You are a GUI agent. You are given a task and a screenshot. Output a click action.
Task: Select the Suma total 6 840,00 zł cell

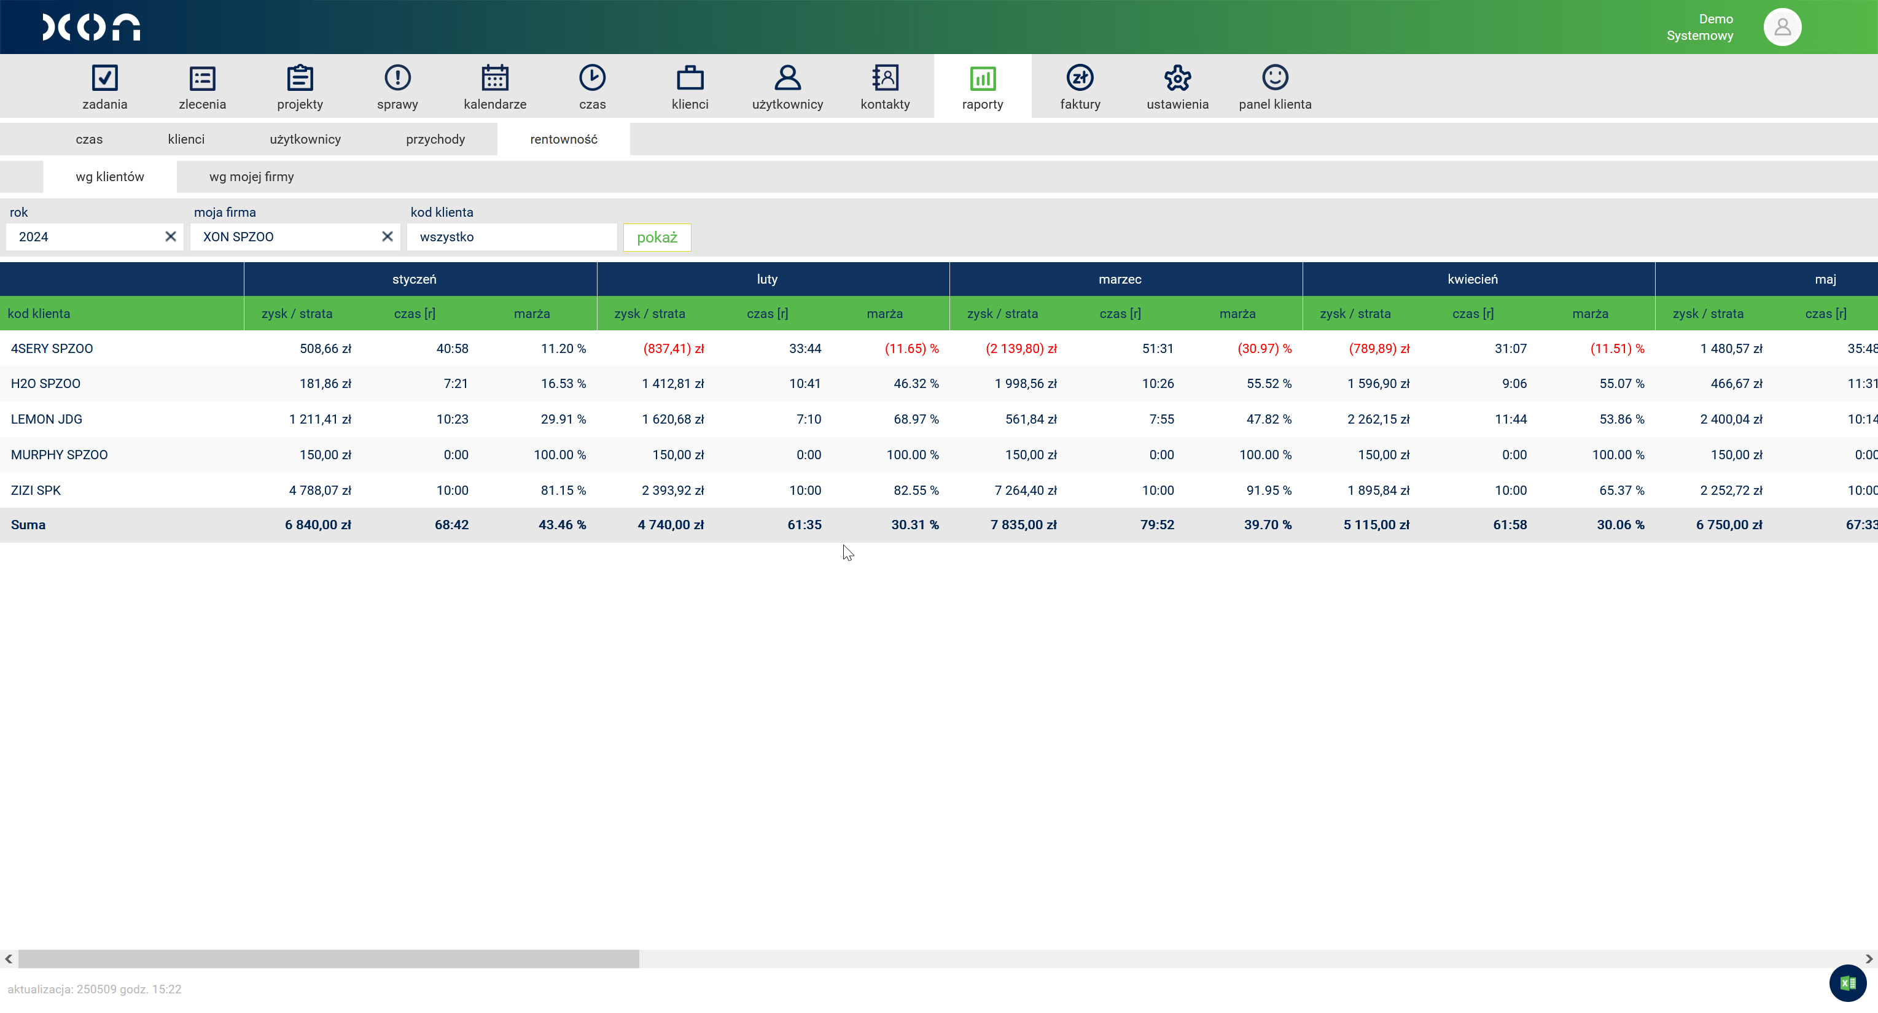[x=318, y=525]
